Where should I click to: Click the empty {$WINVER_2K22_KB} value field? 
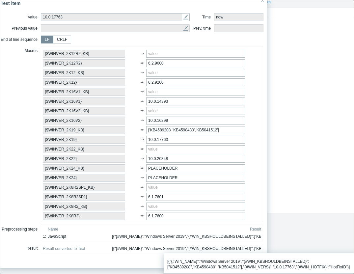coord(195,149)
